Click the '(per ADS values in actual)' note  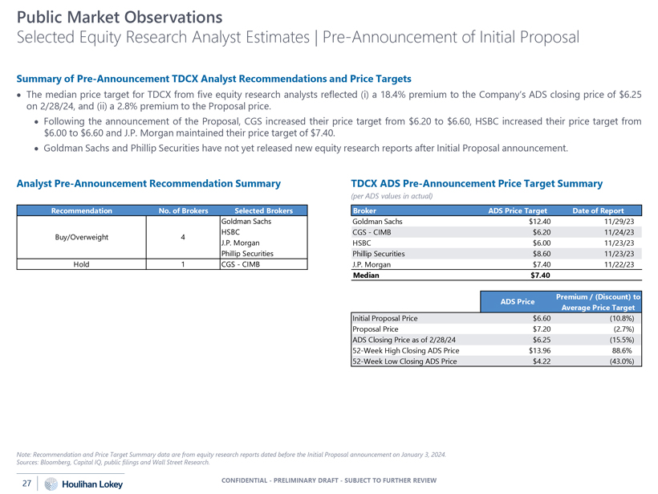tap(392, 196)
